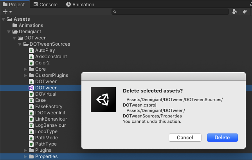Select the AutoPlay file name
This screenshot has width=252, height=160.
point(45,50)
